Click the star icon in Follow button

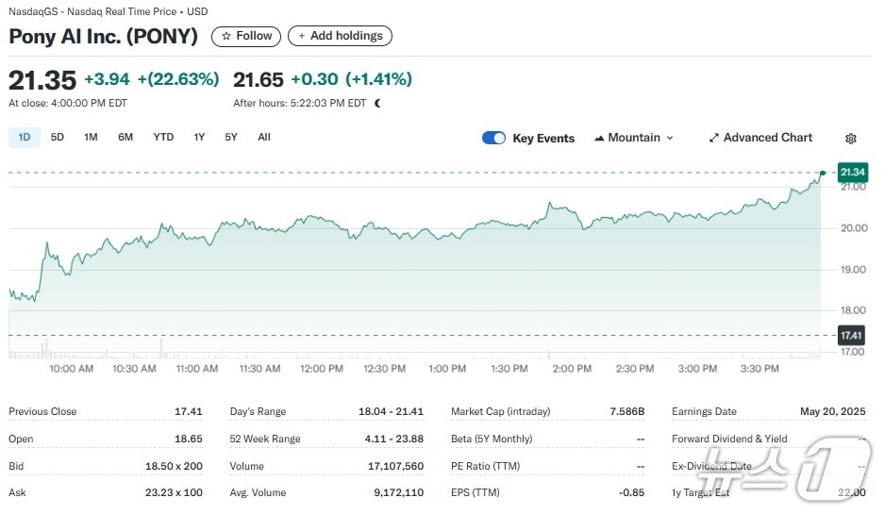[226, 36]
